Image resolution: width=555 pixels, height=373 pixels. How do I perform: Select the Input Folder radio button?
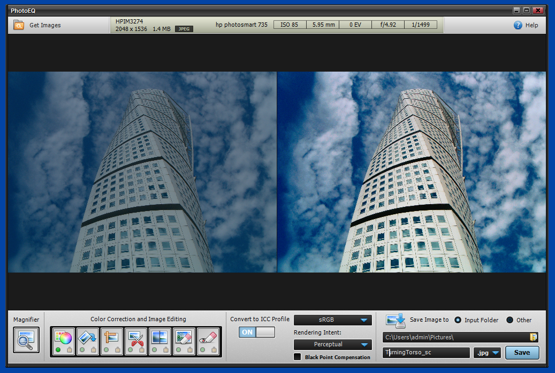[x=458, y=320]
